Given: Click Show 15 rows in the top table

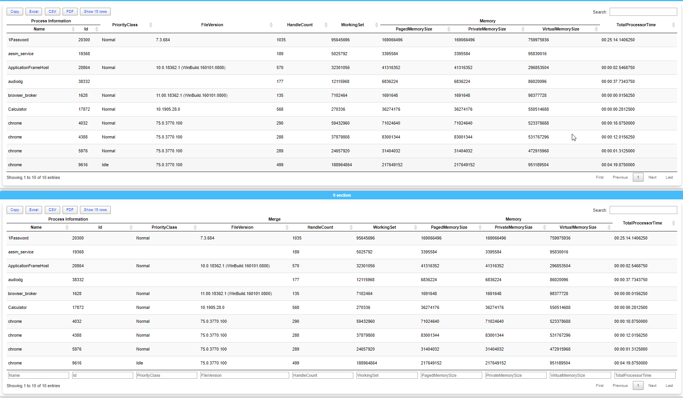Looking at the screenshot, I should pyautogui.click(x=95, y=11).
